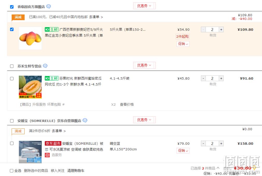Click 查看价格 link for the gift item
The height and width of the screenshot is (176, 262).
coord(127,104)
